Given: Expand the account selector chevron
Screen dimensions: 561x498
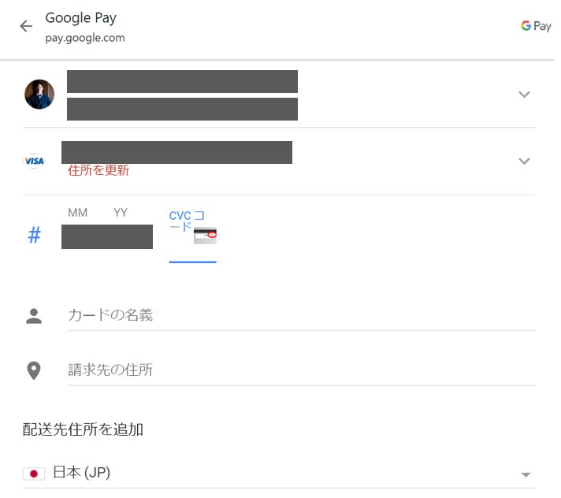Looking at the screenshot, I should pos(524,95).
